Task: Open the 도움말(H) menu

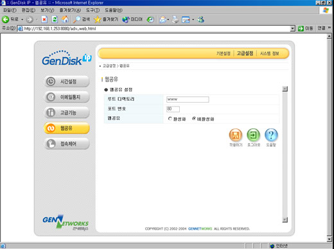Action: [114, 10]
